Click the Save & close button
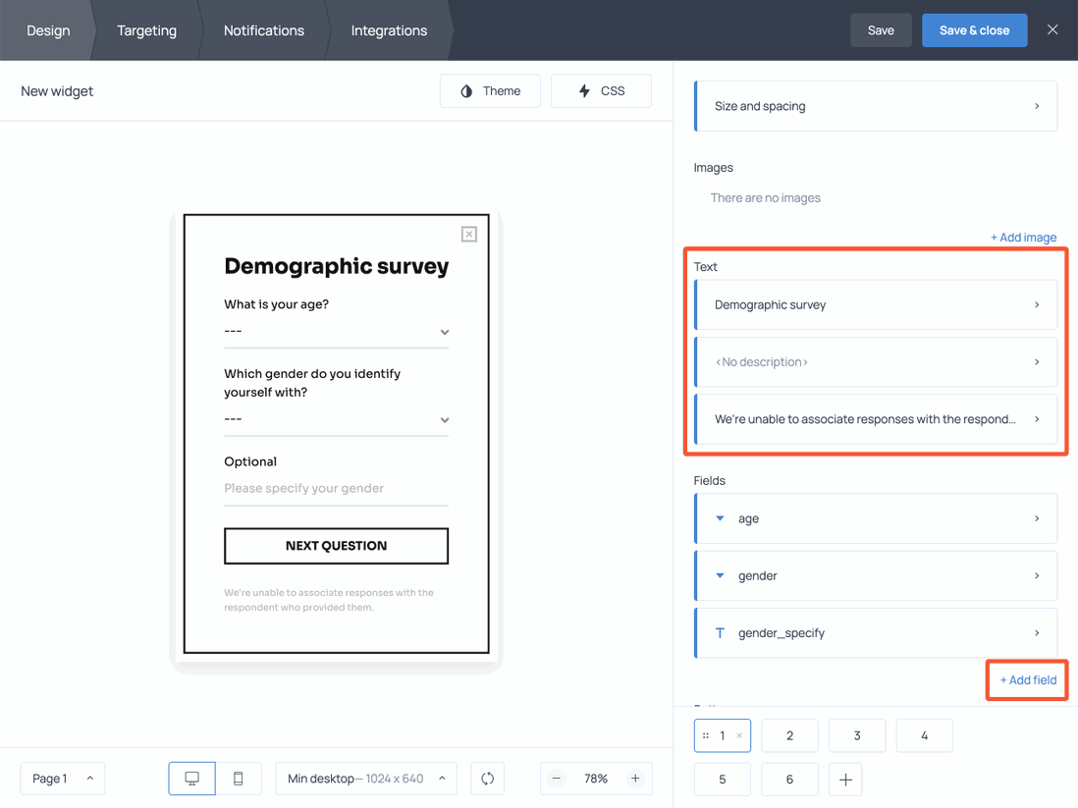1078x808 pixels. pos(974,29)
